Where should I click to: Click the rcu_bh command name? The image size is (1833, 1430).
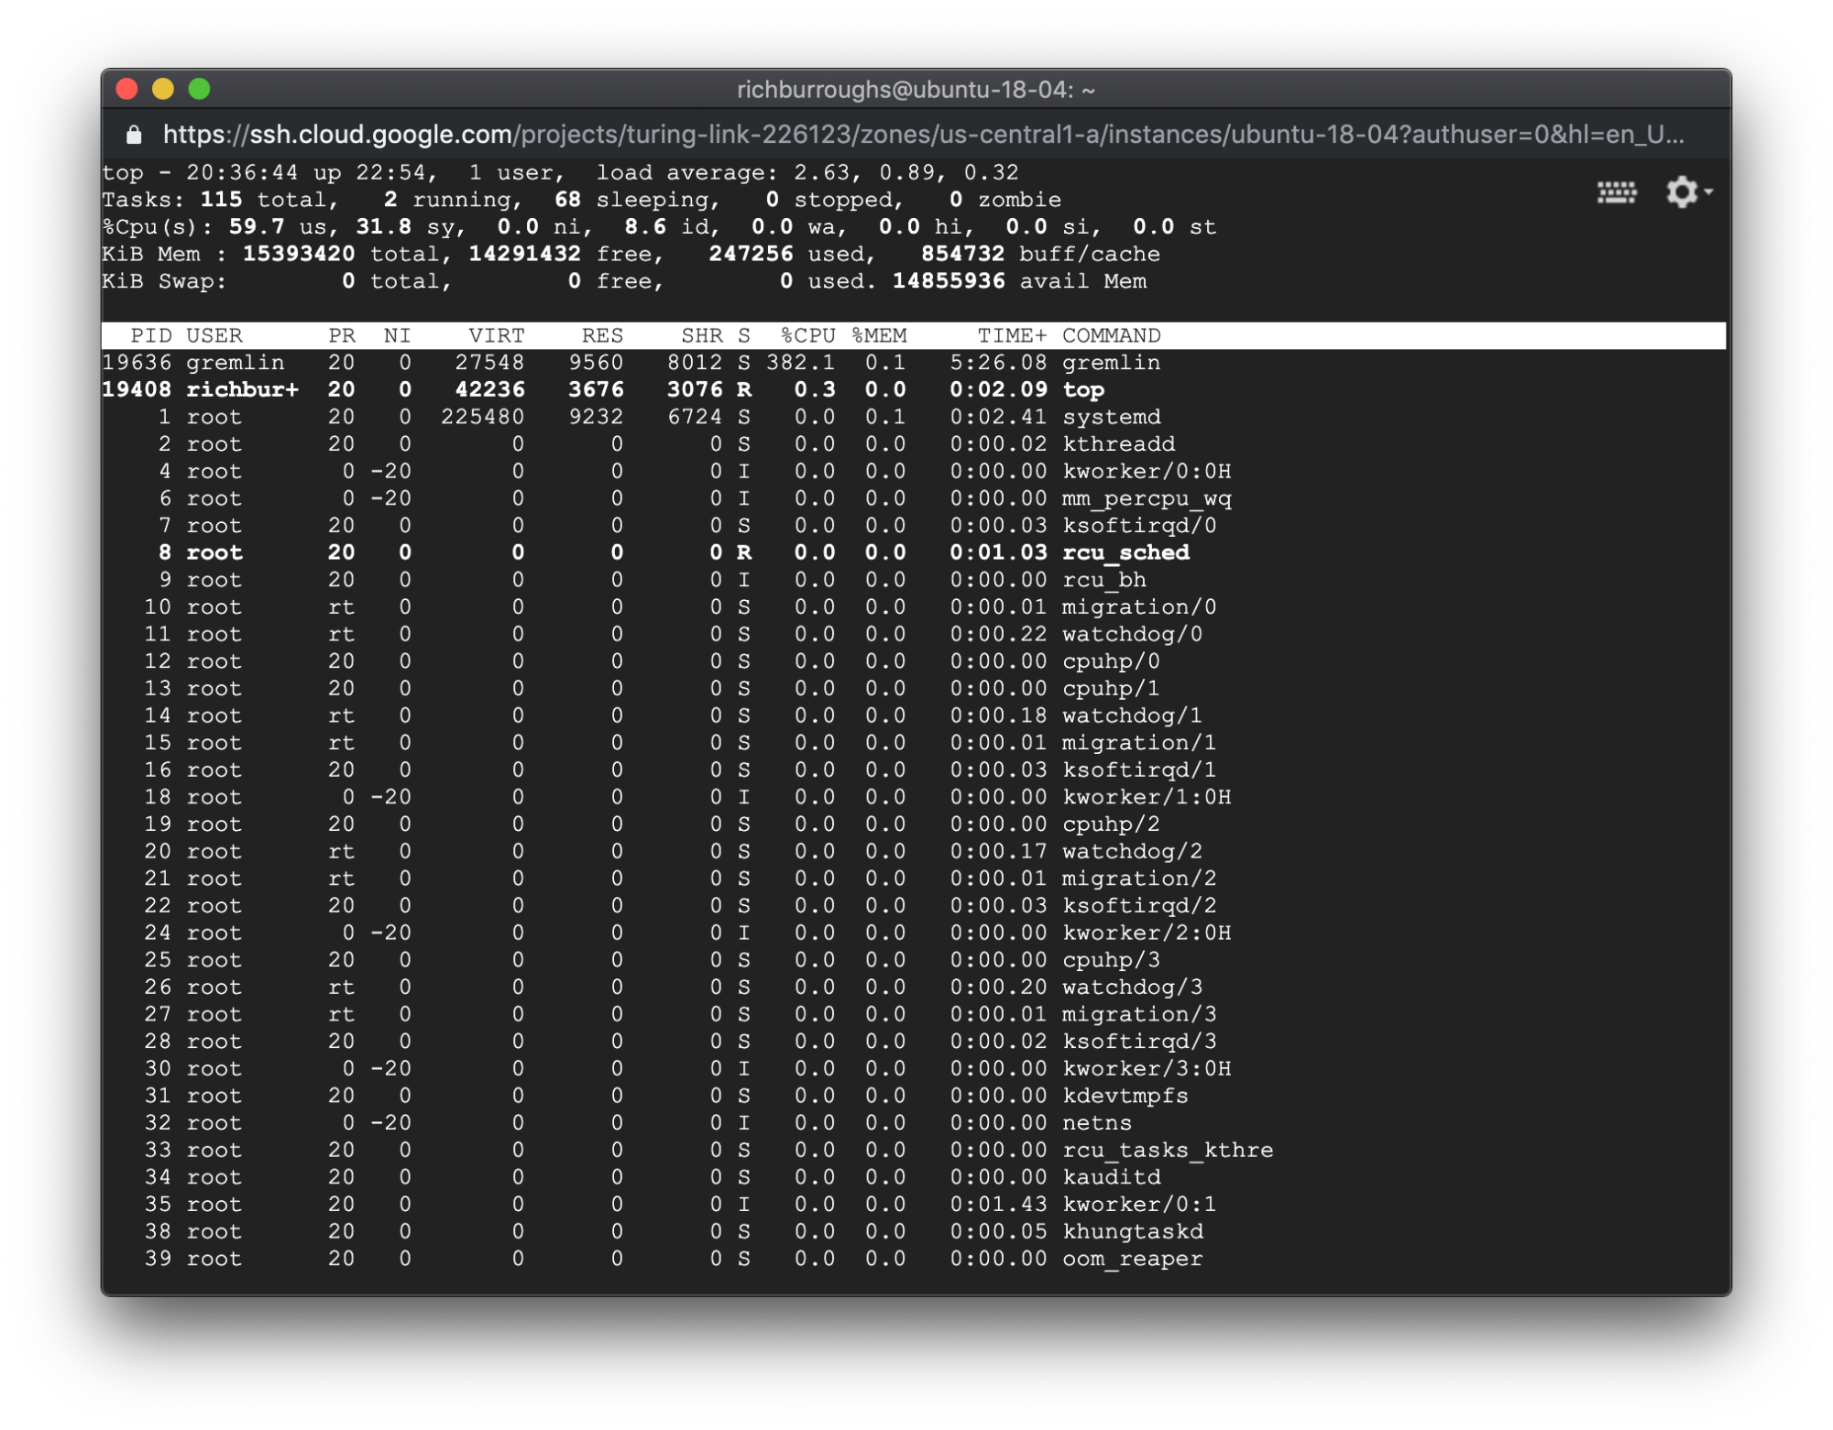tap(1104, 581)
